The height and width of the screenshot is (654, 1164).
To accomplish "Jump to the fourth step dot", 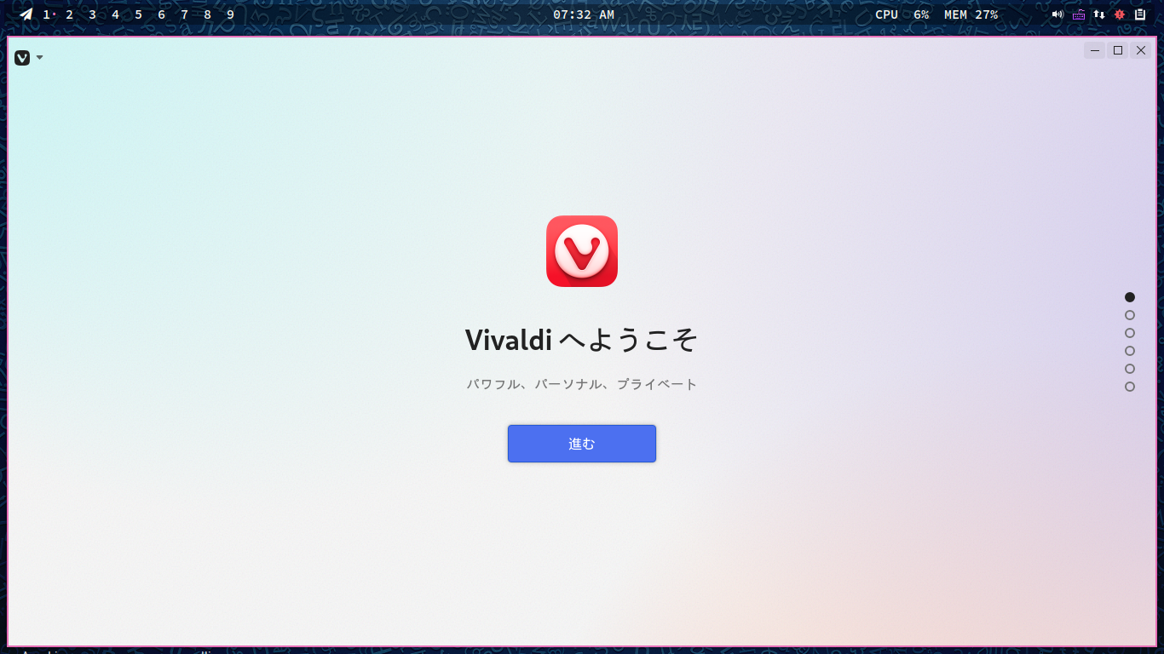I will 1130,351.
